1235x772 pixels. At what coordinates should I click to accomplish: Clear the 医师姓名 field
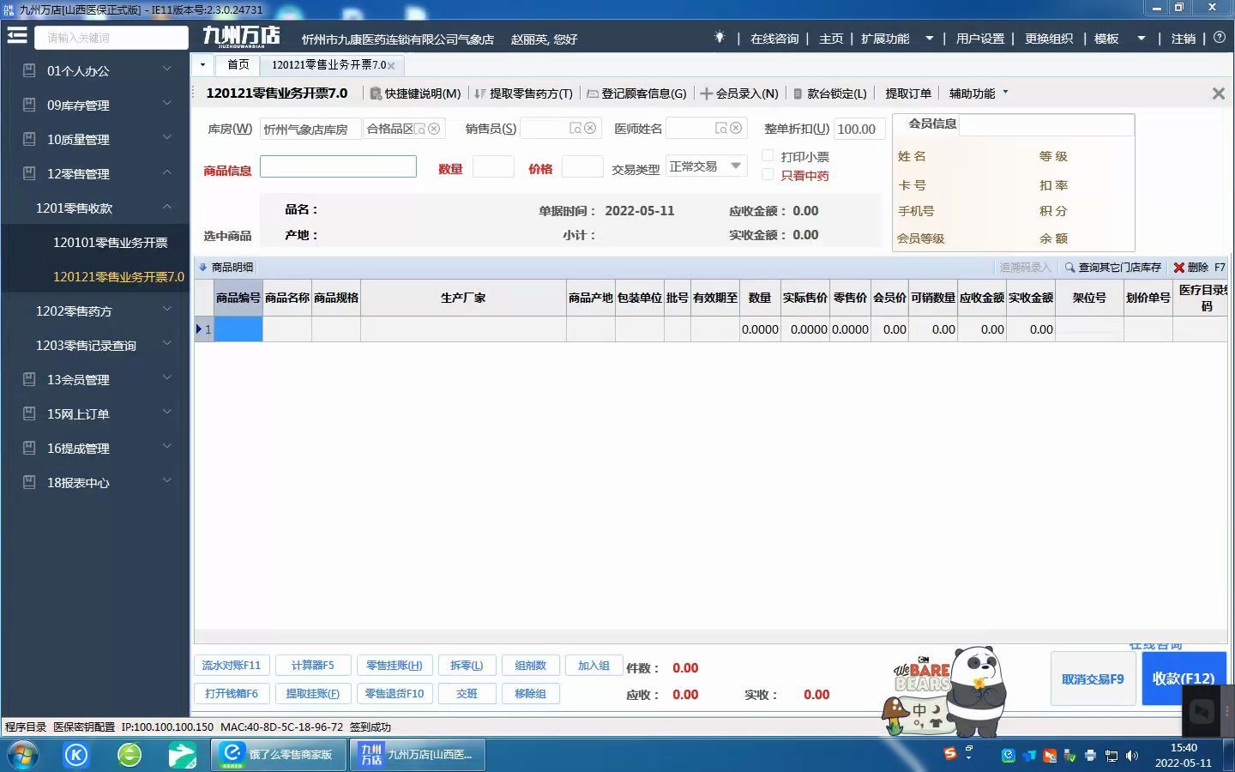pyautogui.click(x=736, y=129)
